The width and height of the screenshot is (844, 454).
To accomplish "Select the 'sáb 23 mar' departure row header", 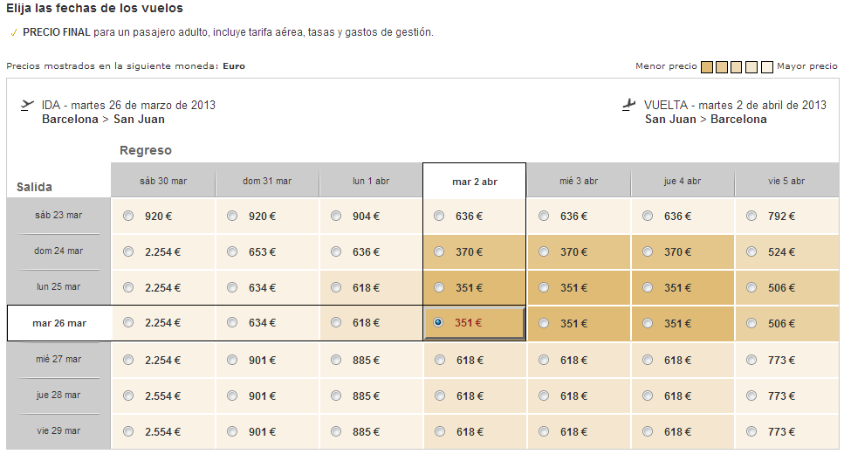I will click(59, 215).
